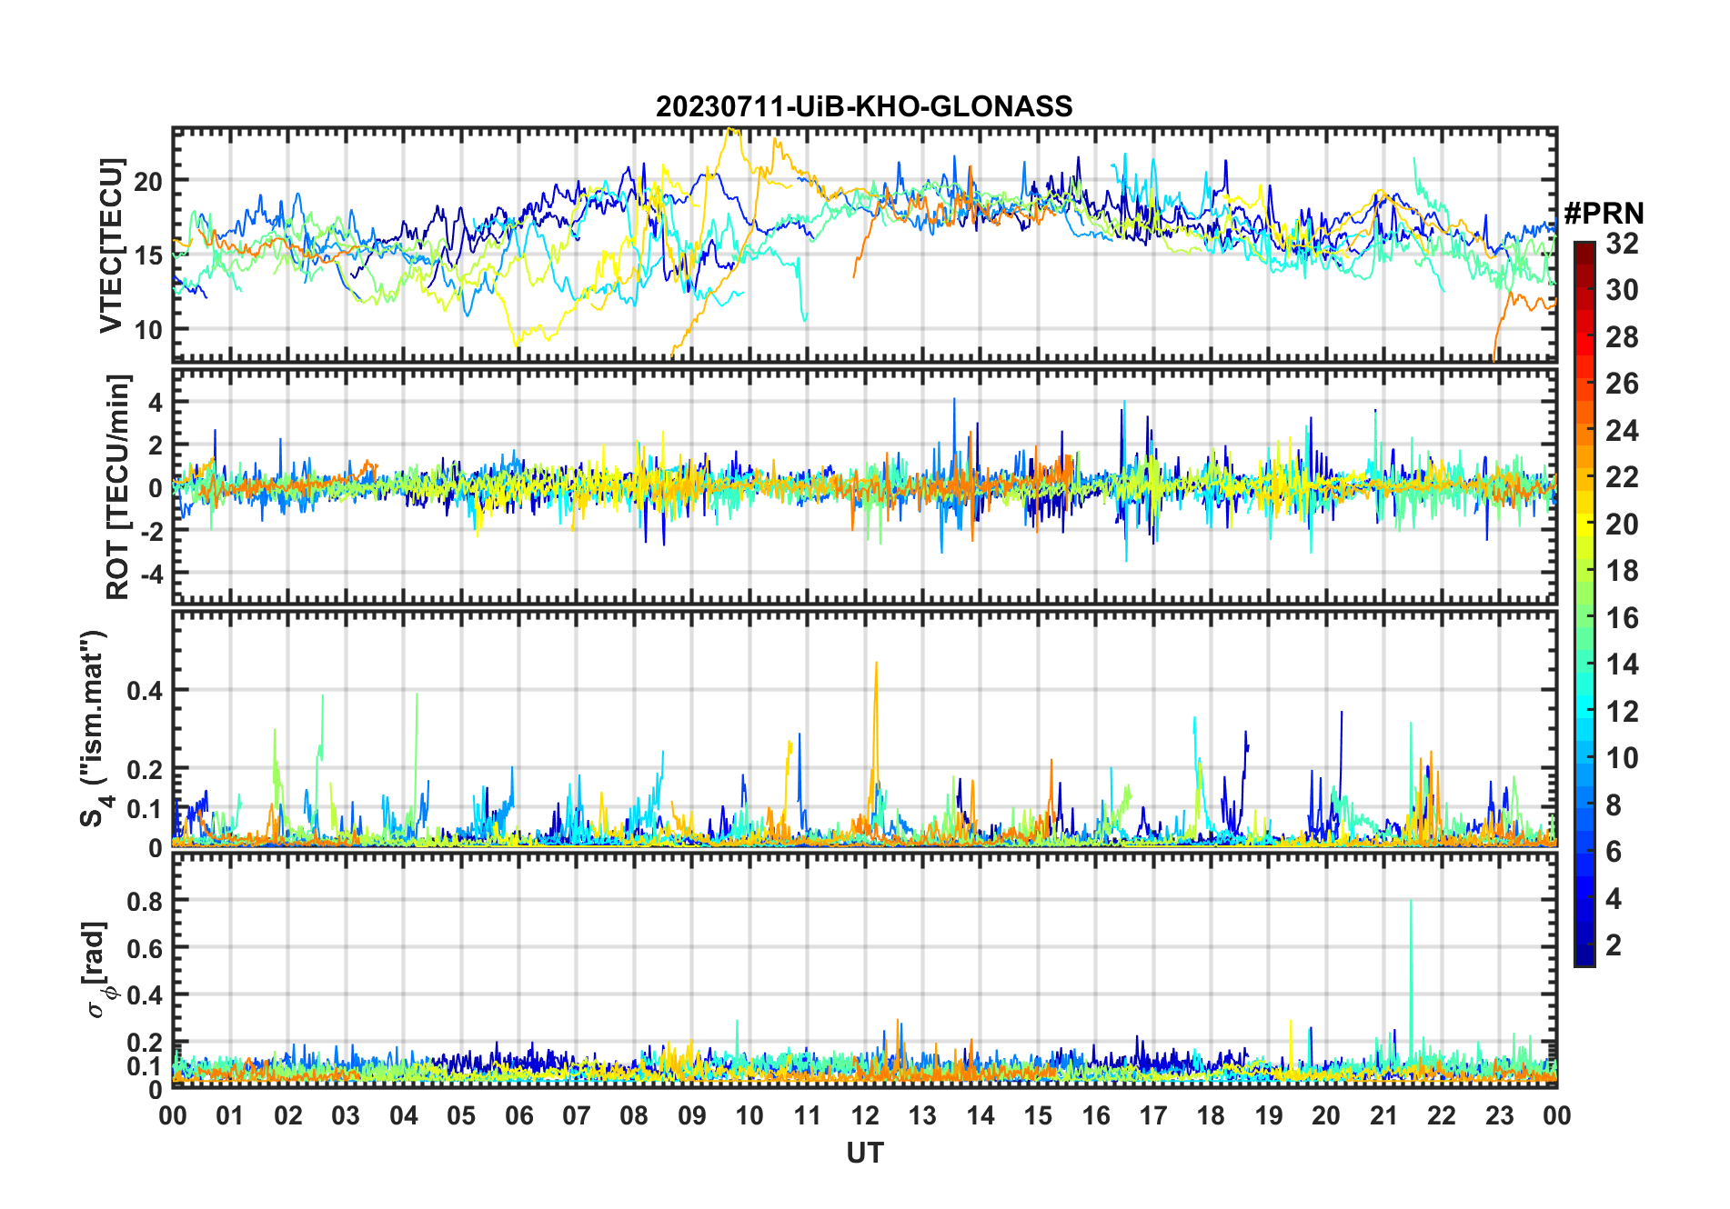This screenshot has width=1730, height=1209.
Task: Click colorbar tick label 30
Action: 1622,290
